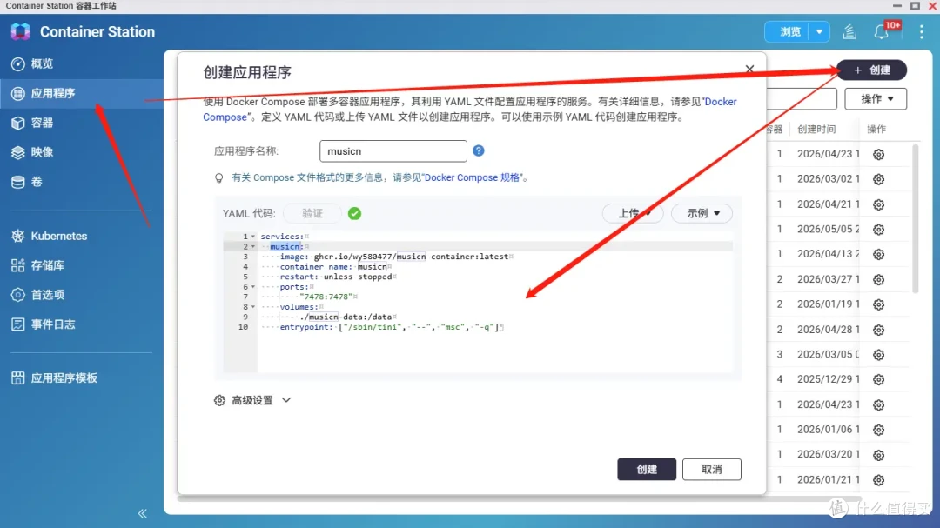Click the 创建 button in the dialog
Image resolution: width=940 pixels, height=528 pixels.
(x=646, y=469)
